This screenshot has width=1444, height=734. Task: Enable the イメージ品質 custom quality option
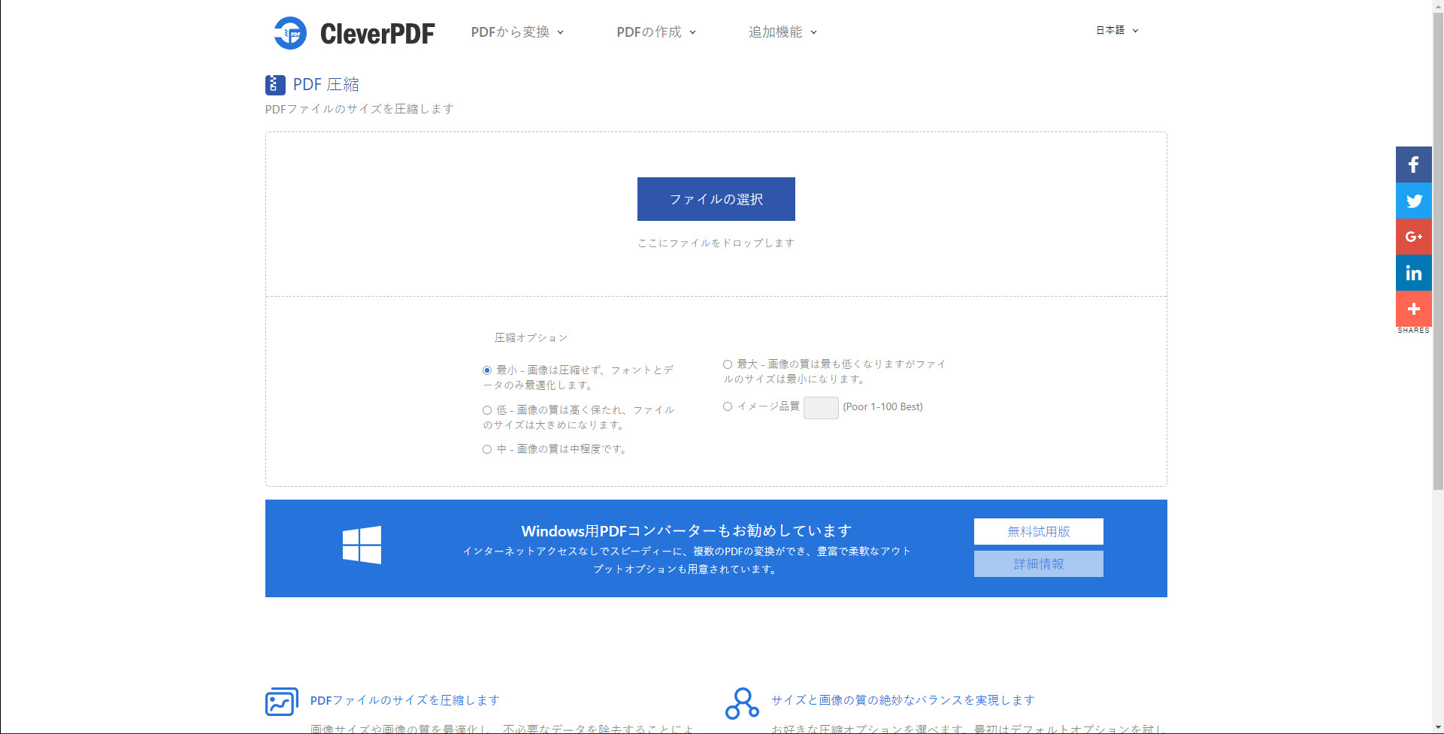coord(728,406)
